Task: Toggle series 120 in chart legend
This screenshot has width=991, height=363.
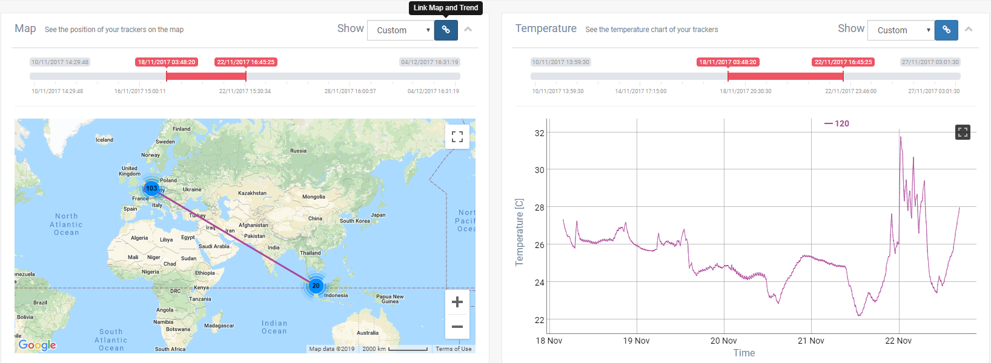Action: (837, 123)
